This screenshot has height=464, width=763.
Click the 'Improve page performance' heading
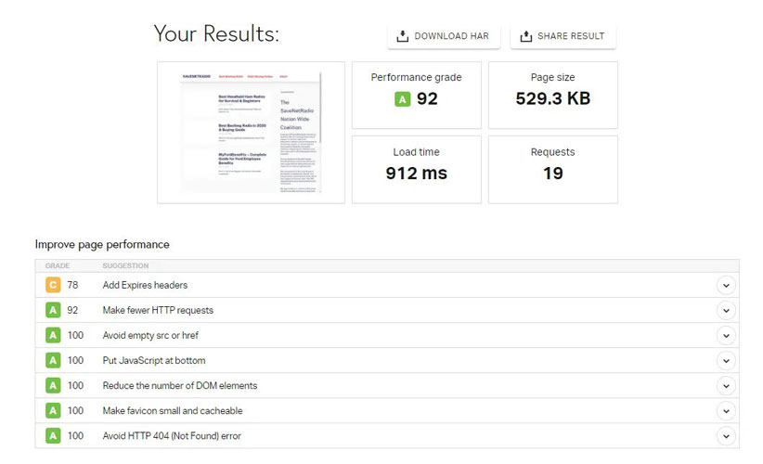102,245
